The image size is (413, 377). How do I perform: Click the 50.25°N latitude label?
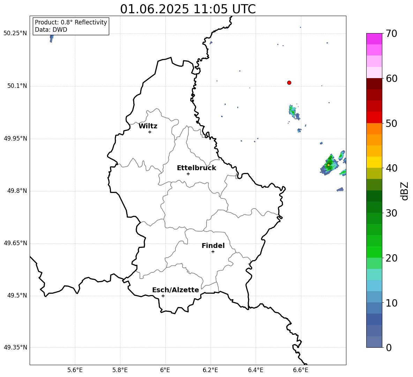tap(15, 33)
